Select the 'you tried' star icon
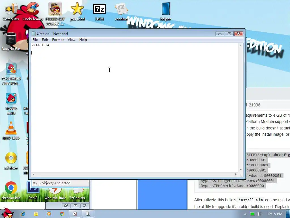The height and width of the screenshot is (218, 290). (x=77, y=11)
